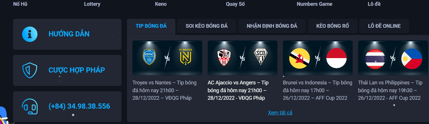Click the Troyes ESTAC team logo
This screenshot has width=429, height=124.
pos(150,57)
